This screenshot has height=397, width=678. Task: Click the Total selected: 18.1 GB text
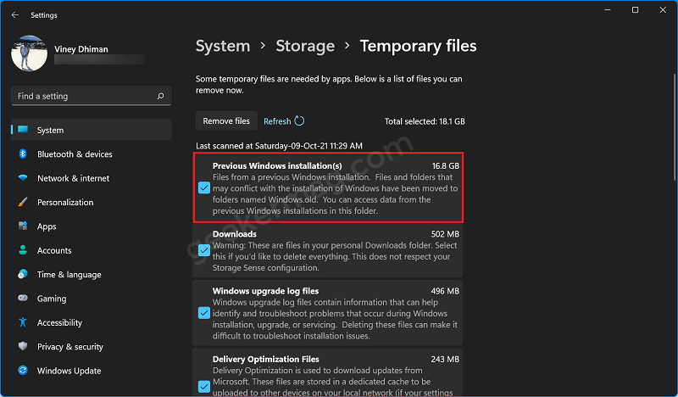(425, 121)
